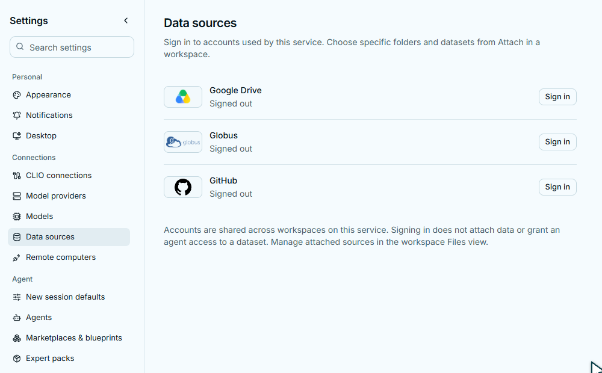Open Desktop settings
The width and height of the screenshot is (602, 373).
[69, 136]
